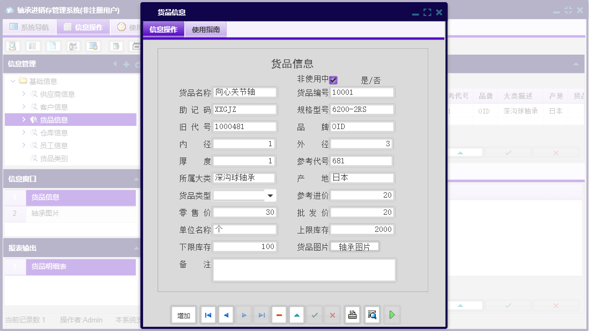Viewport: 589px width, 331px height.
Task: Click the magnifier search icon in the top toolbar
Action: 12,46
